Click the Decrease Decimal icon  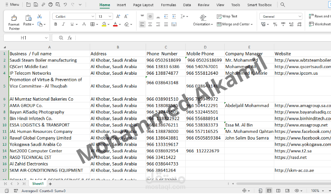point(299,24)
